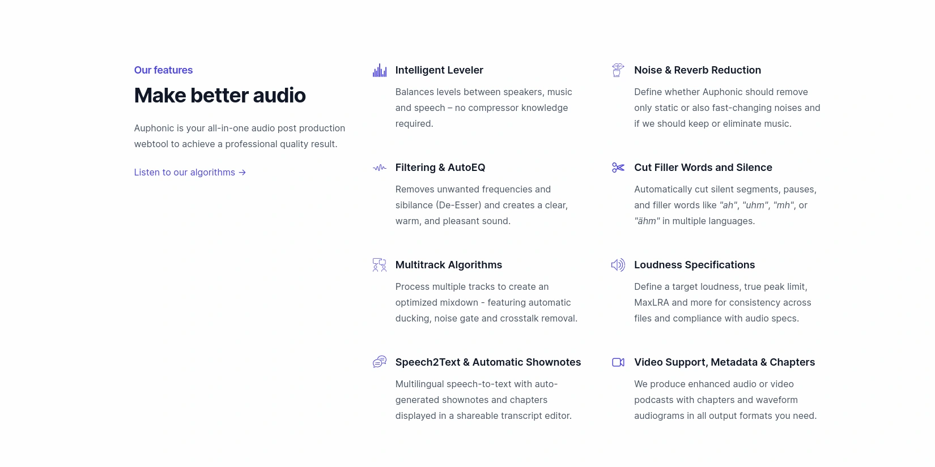
Task: Click the Speech2Text & Automatic Shownotes heading
Action: (488, 362)
